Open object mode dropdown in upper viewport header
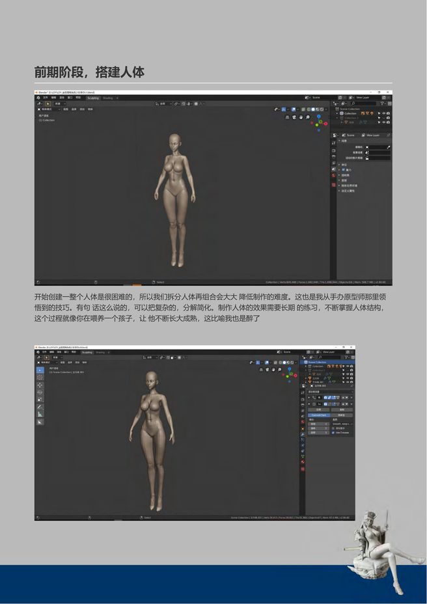 tap(49, 109)
